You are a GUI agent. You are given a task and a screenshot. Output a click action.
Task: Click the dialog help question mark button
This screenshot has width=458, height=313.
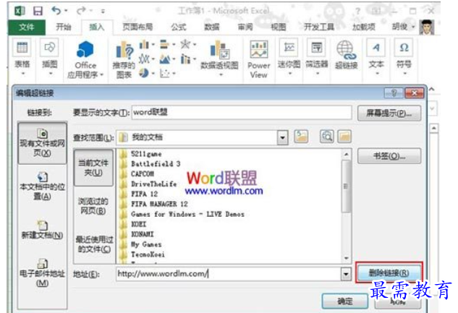394,93
